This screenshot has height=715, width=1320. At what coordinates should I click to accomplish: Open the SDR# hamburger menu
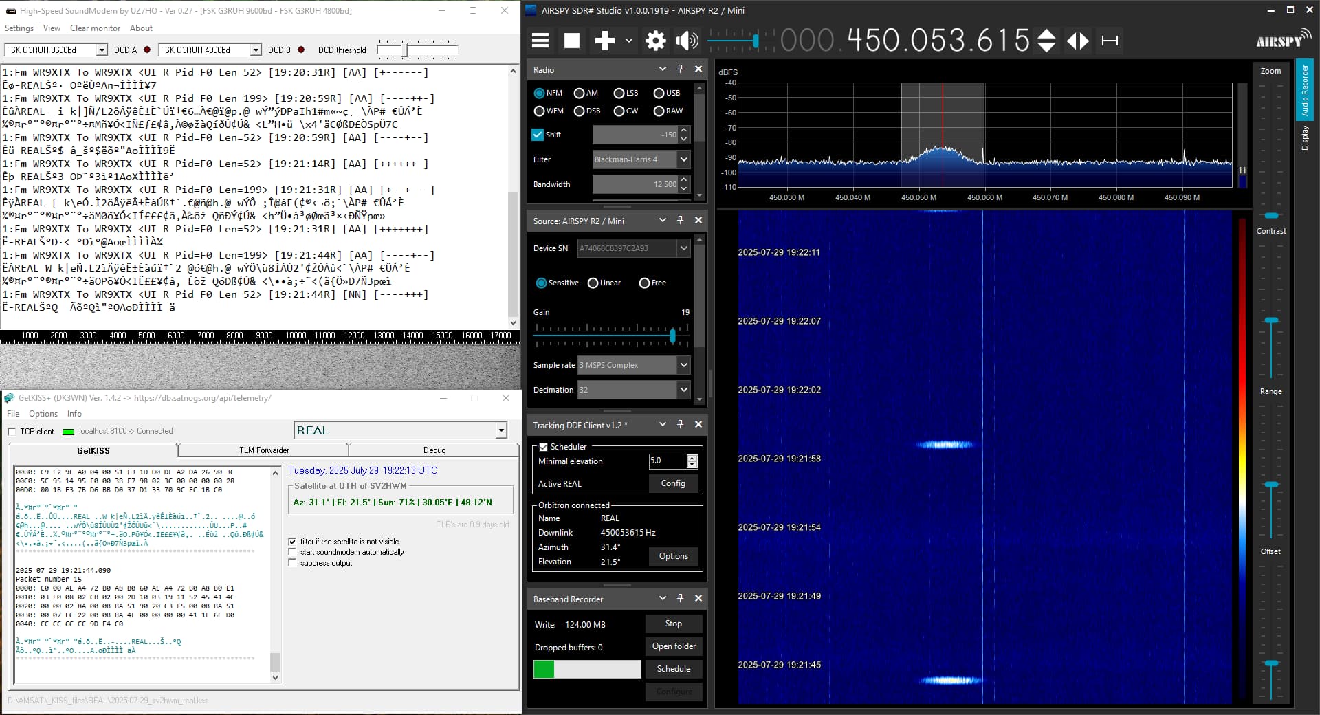[540, 41]
